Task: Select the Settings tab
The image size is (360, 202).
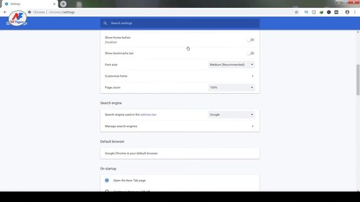Action: 30,4
